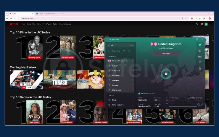219x137 pixels.
Task: Select Tor filter tab
Action: [x=129, y=51]
